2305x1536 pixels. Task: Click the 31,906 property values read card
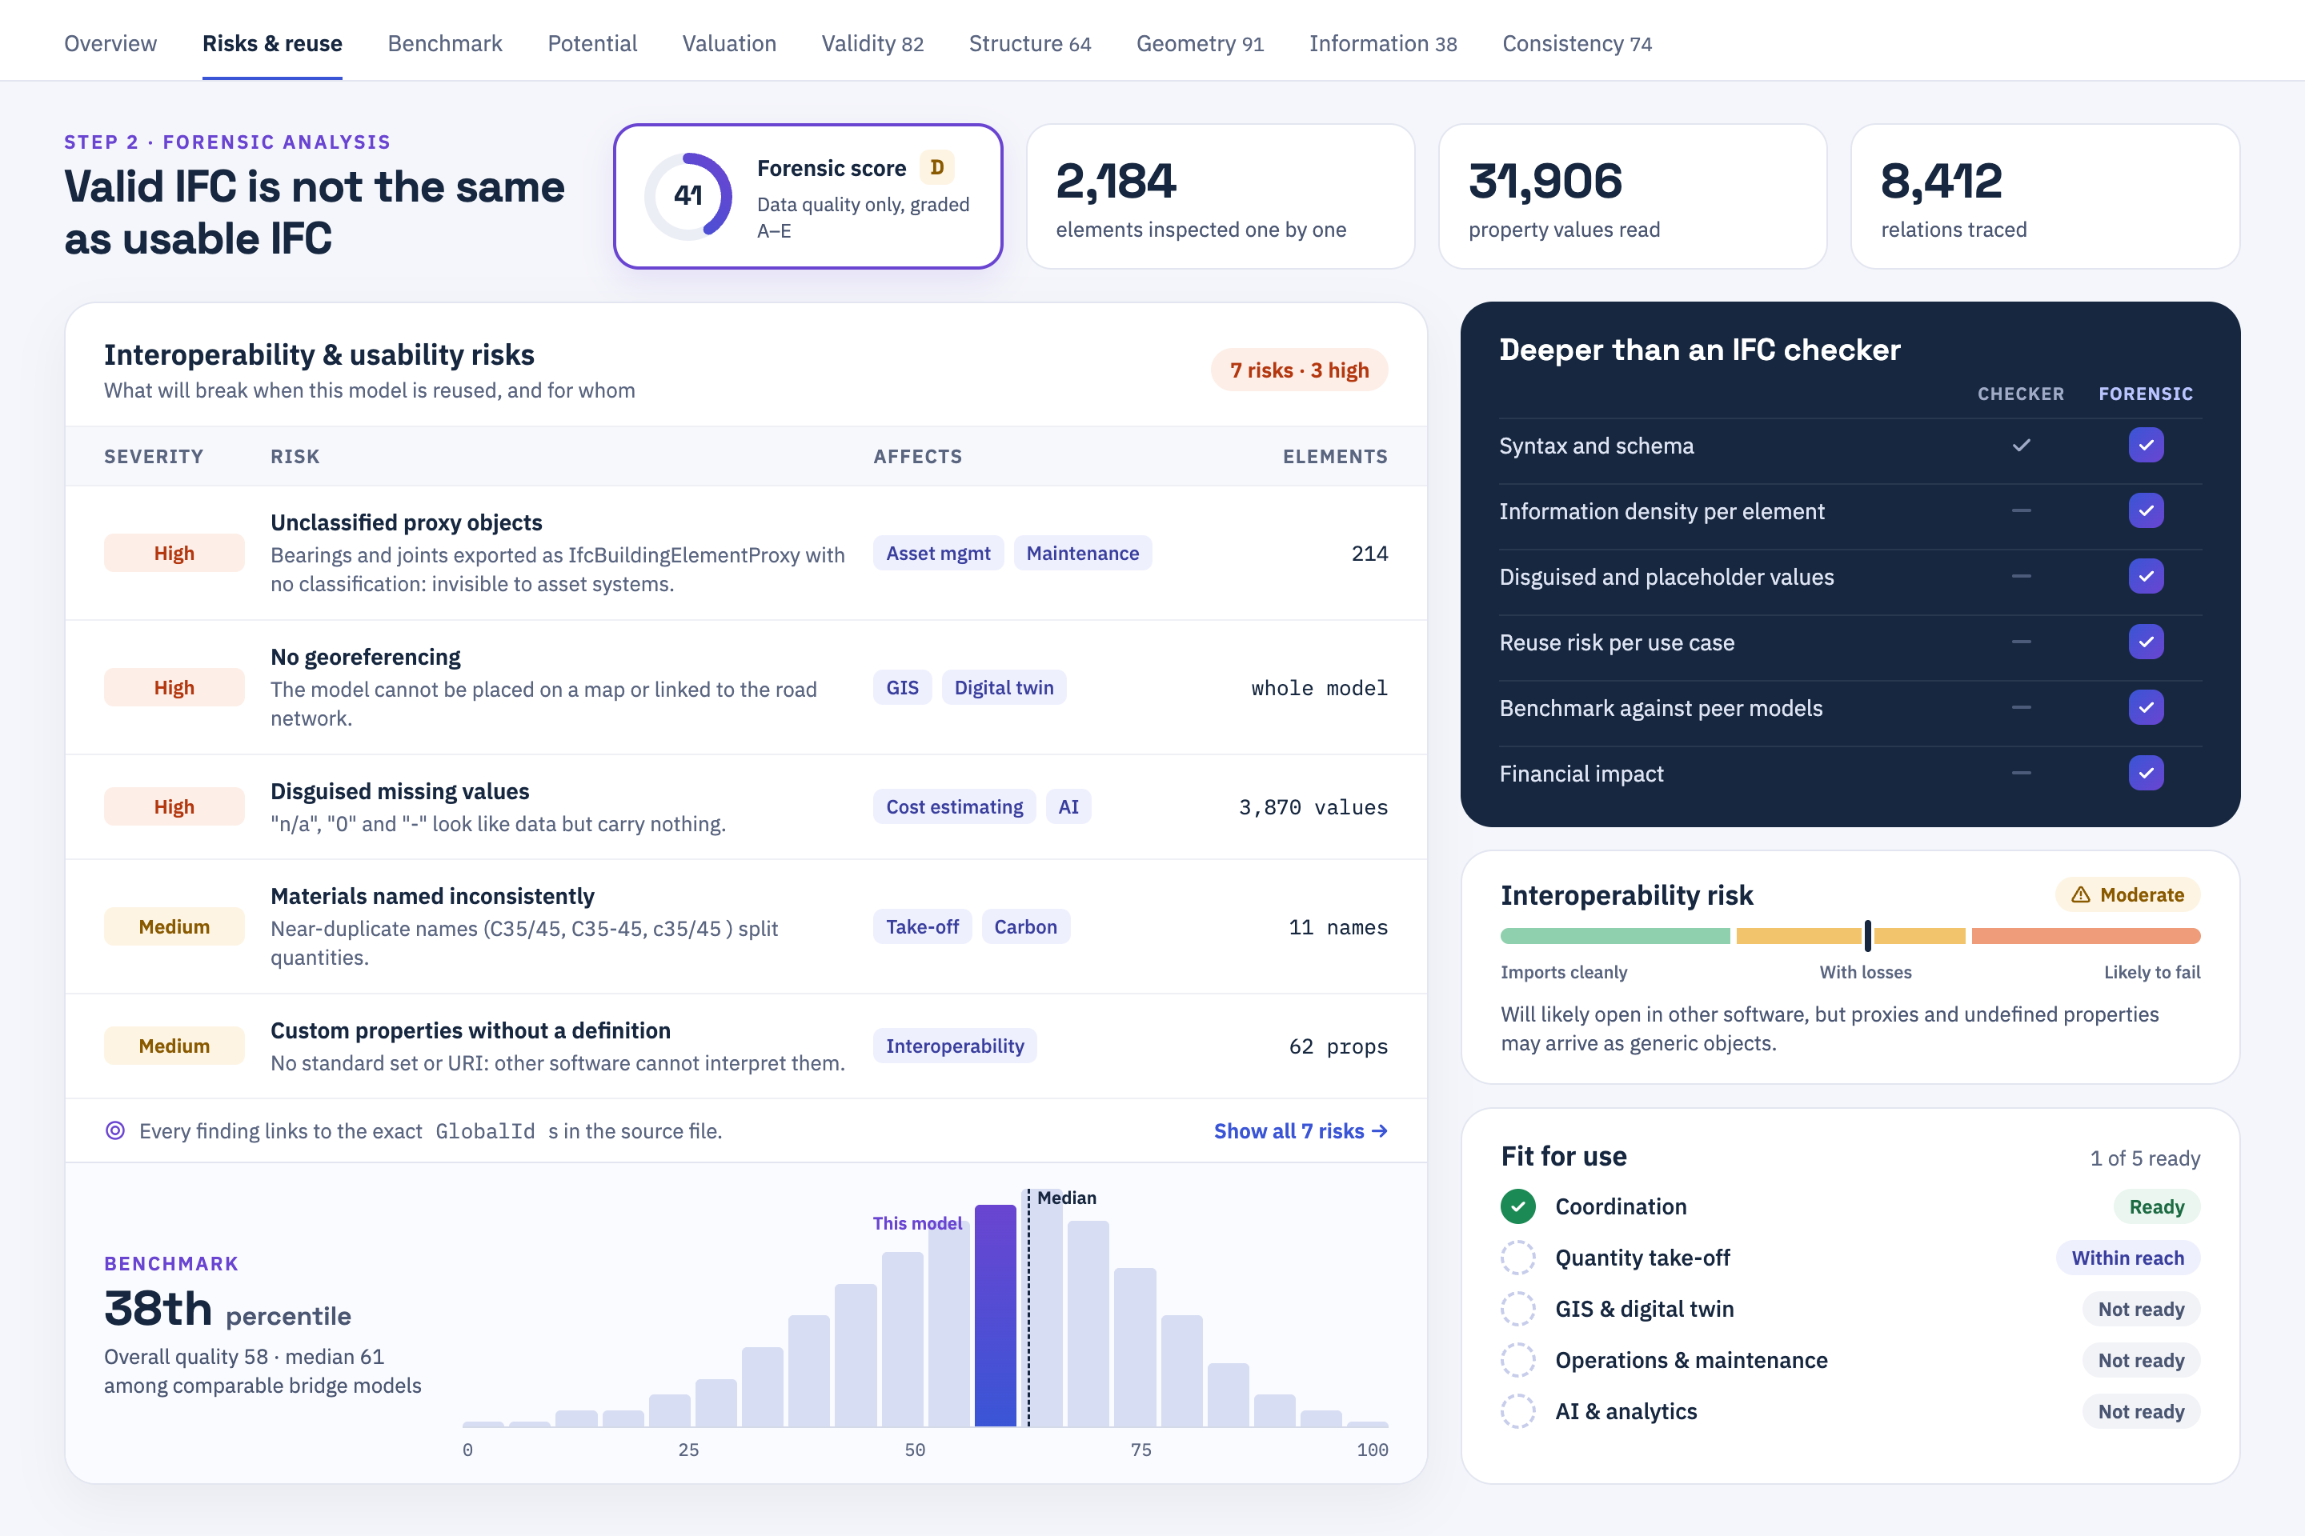pos(1633,196)
